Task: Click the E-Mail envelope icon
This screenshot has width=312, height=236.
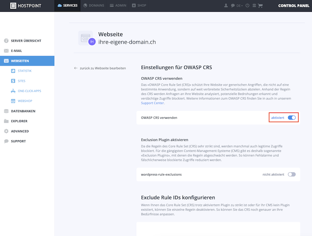Action: [6, 51]
